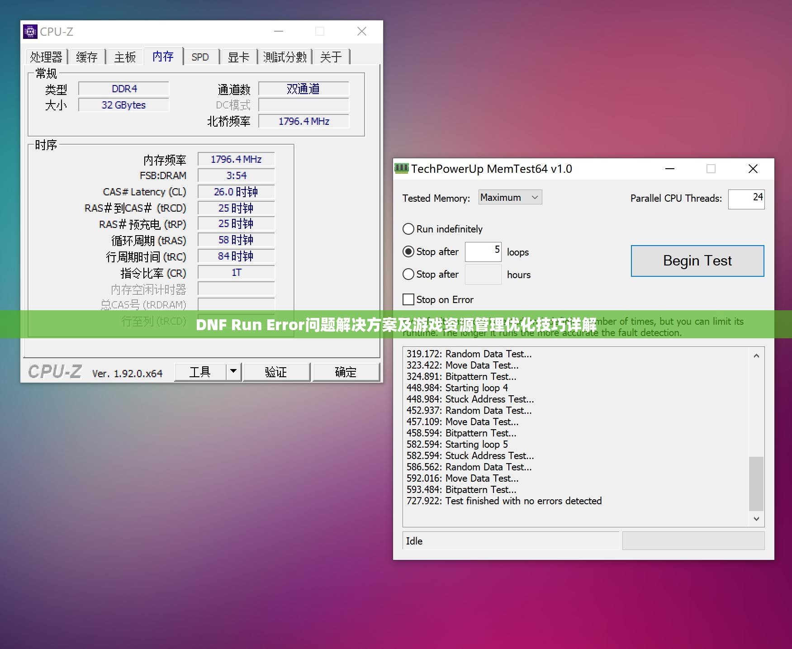The width and height of the screenshot is (792, 649).
Task: Enable the Stop on Error checkbox
Action: click(x=408, y=299)
